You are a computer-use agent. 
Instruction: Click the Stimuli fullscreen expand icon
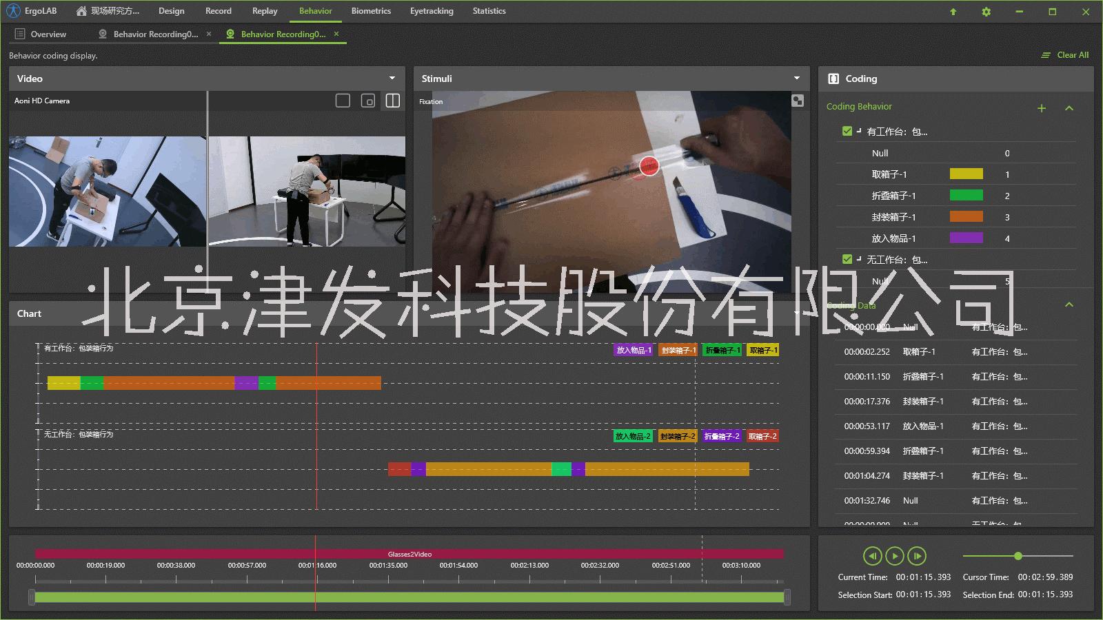click(798, 101)
